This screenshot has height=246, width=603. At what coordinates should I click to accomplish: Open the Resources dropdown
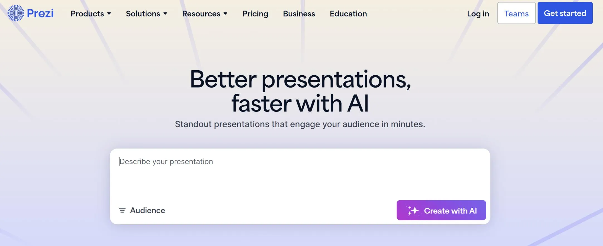click(201, 14)
